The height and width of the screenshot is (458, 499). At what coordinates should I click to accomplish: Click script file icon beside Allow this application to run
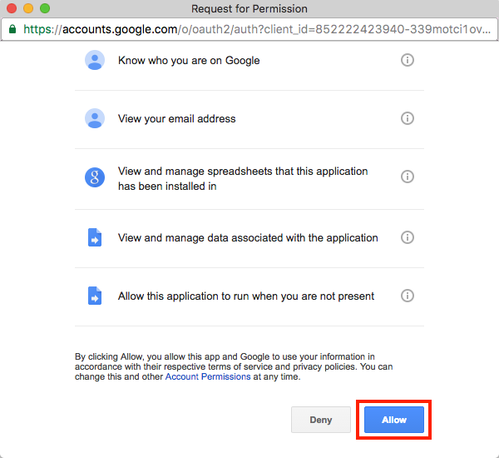tap(95, 296)
